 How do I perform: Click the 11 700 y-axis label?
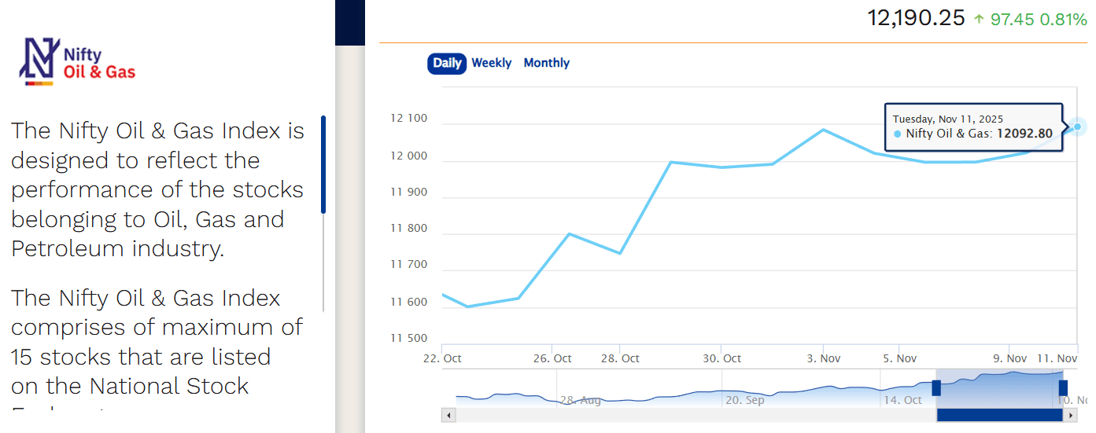pos(409,265)
